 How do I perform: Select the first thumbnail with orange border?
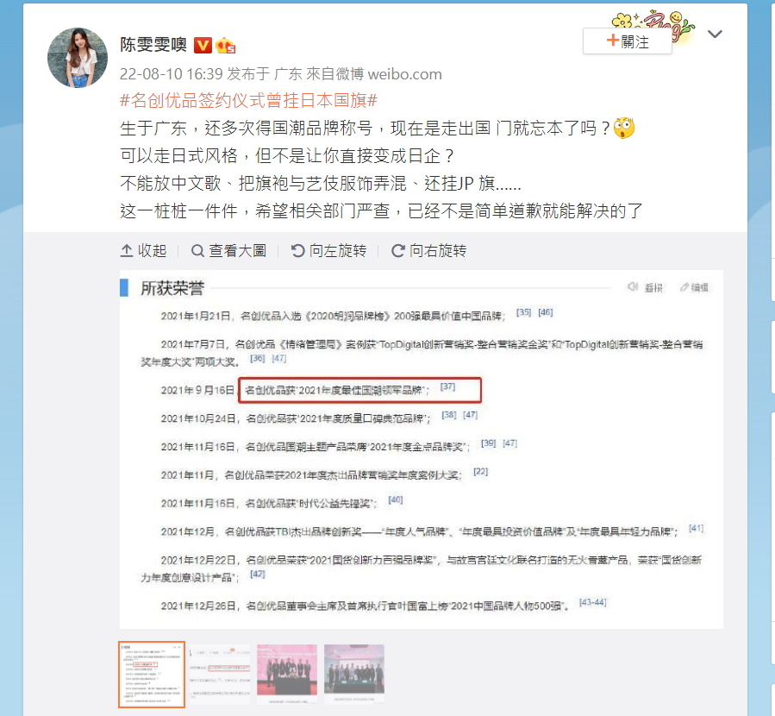152,675
